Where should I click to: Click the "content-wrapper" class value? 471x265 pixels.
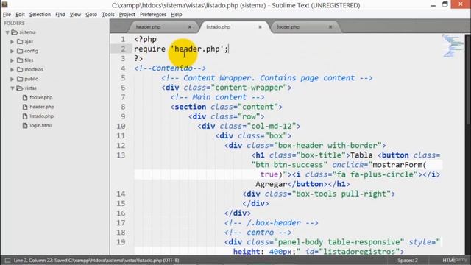pyautogui.click(x=249, y=88)
